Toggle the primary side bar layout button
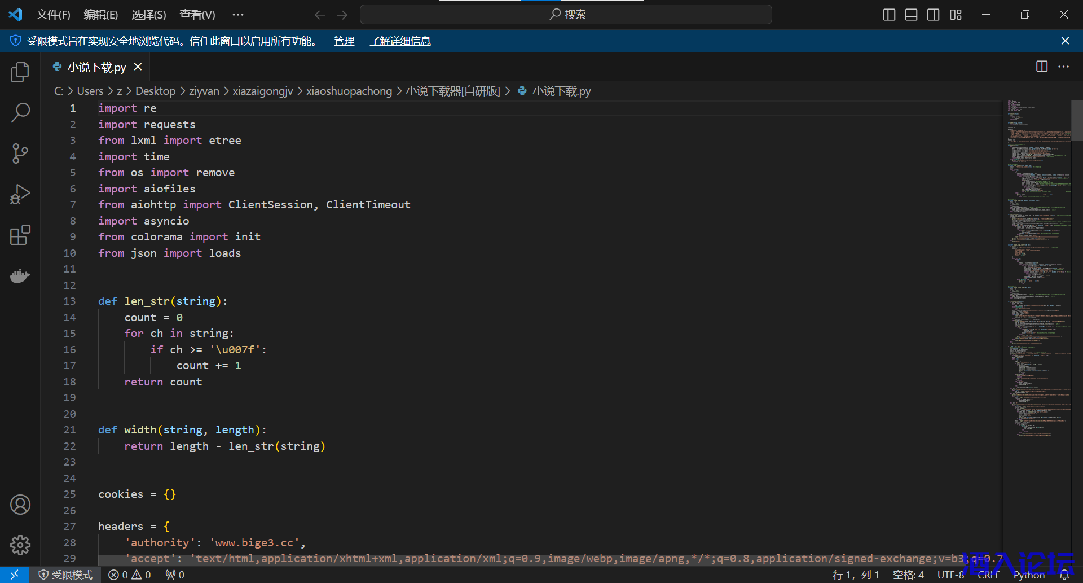Viewport: 1083px width, 583px height. tap(889, 15)
